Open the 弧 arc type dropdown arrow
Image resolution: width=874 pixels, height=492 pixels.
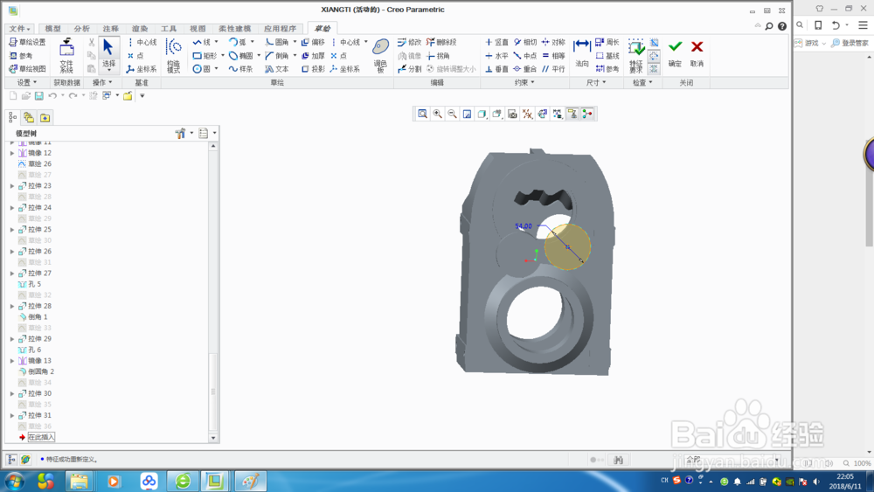[252, 42]
